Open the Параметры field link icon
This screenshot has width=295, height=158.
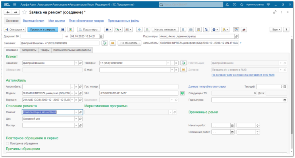[x=237, y=36]
